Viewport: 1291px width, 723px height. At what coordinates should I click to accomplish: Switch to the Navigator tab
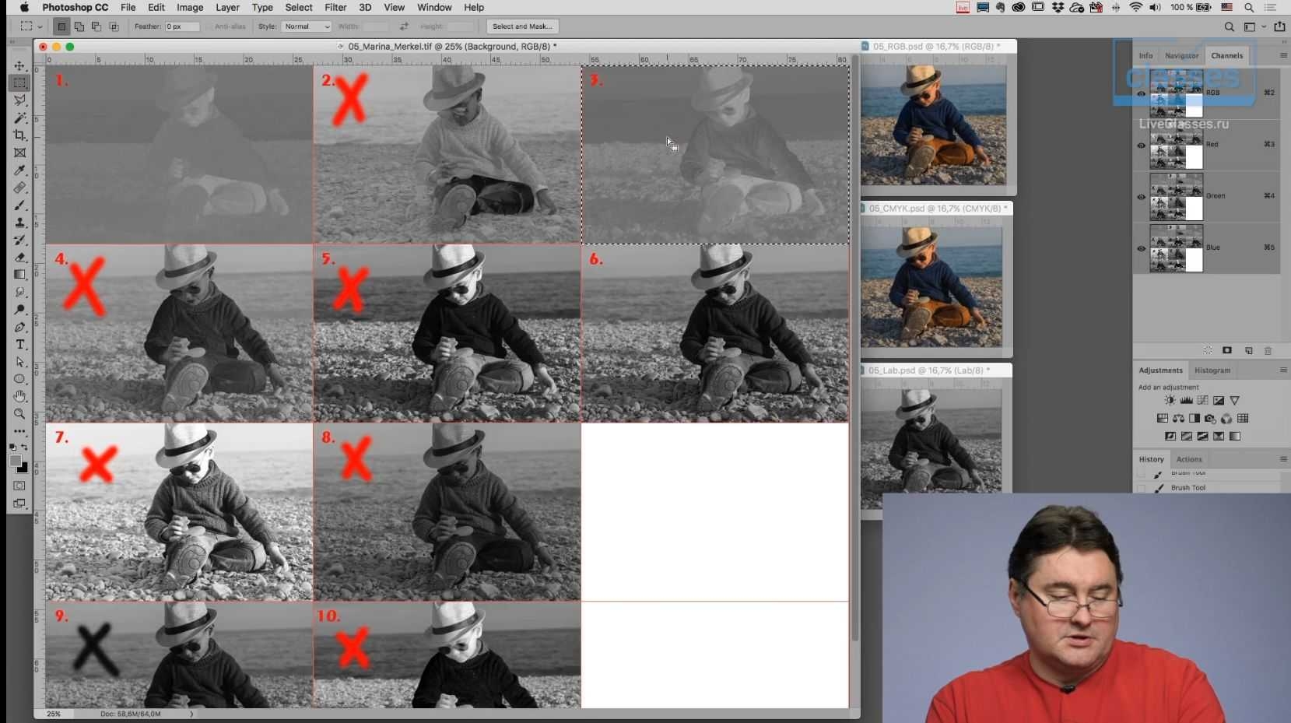tap(1181, 55)
